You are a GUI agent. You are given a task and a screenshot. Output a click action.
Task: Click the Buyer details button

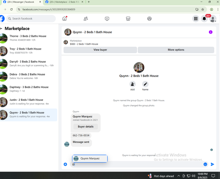(85, 126)
